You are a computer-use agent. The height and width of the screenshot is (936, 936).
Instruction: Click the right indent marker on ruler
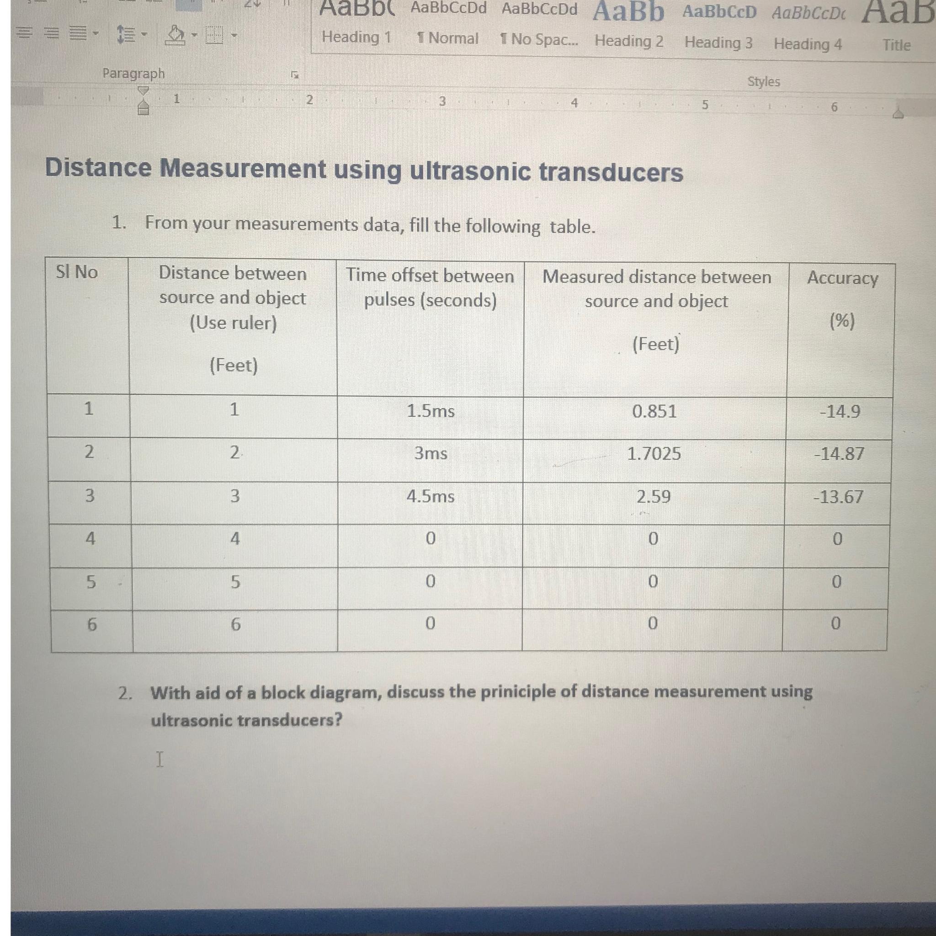coord(898,114)
